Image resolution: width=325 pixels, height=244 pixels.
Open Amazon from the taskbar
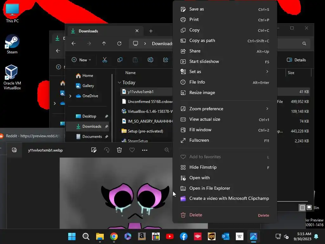[x=142, y=236]
